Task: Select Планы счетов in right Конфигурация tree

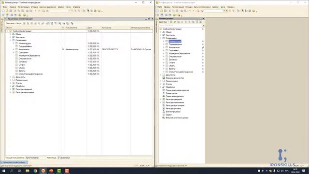Action: (x=171, y=93)
